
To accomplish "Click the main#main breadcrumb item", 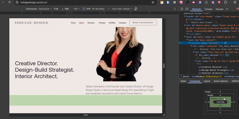I will pyautogui.click(x=207, y=77).
